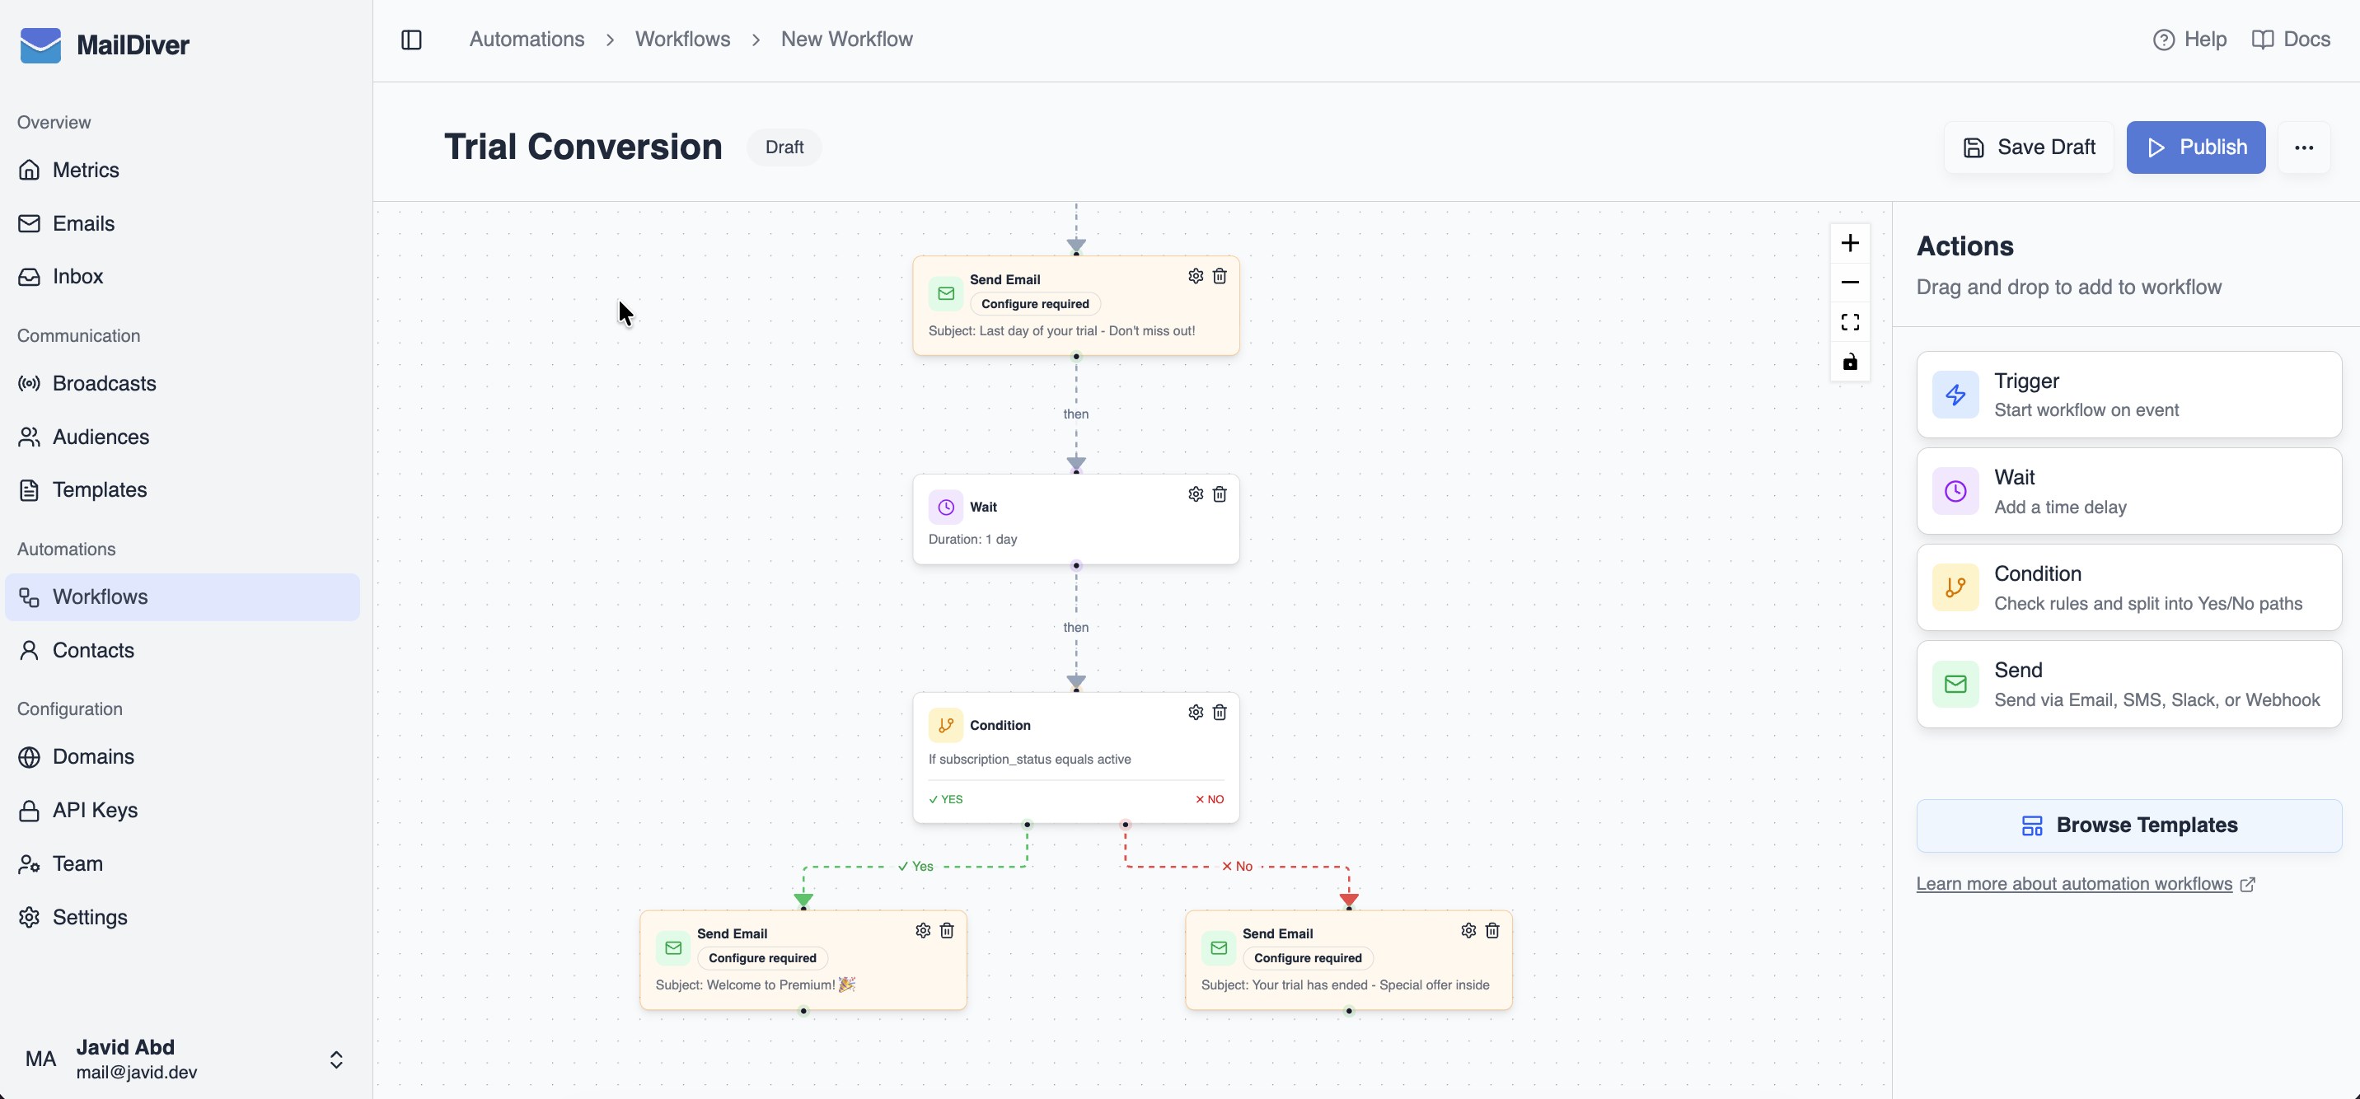Screen dimensions: 2360x1099
Task: Open settings gear on Wait node
Action: coord(1196,494)
